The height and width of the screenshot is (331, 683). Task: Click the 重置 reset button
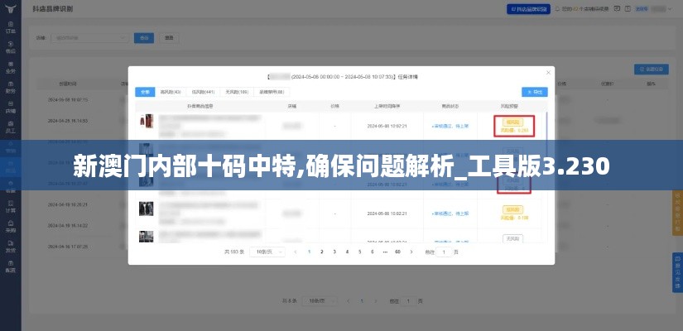point(169,38)
